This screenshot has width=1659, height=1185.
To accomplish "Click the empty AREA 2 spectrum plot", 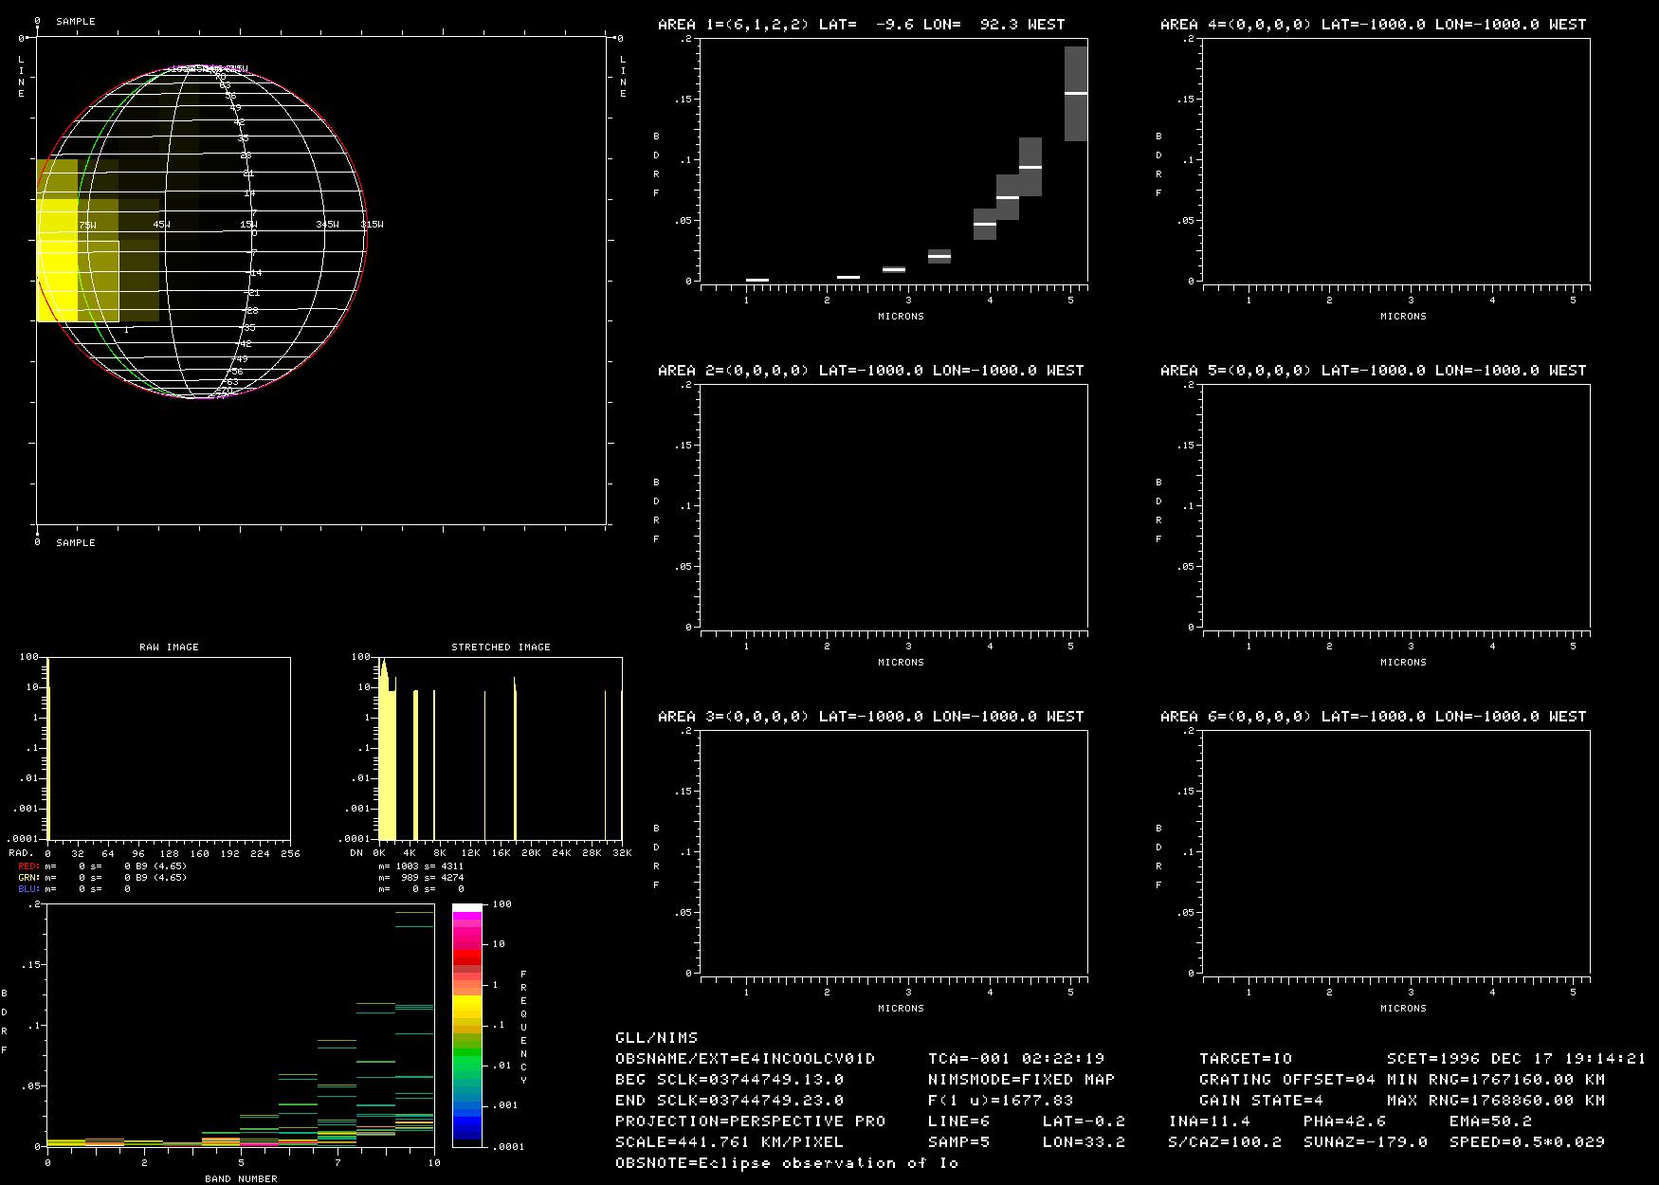I will (x=893, y=505).
